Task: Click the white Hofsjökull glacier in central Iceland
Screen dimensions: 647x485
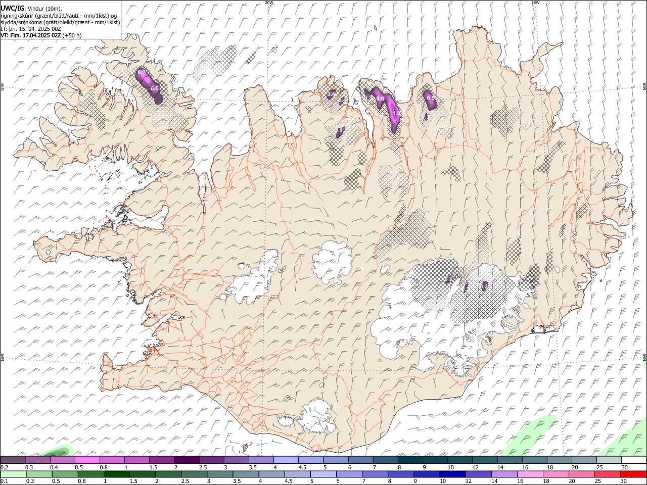Action: [333, 263]
